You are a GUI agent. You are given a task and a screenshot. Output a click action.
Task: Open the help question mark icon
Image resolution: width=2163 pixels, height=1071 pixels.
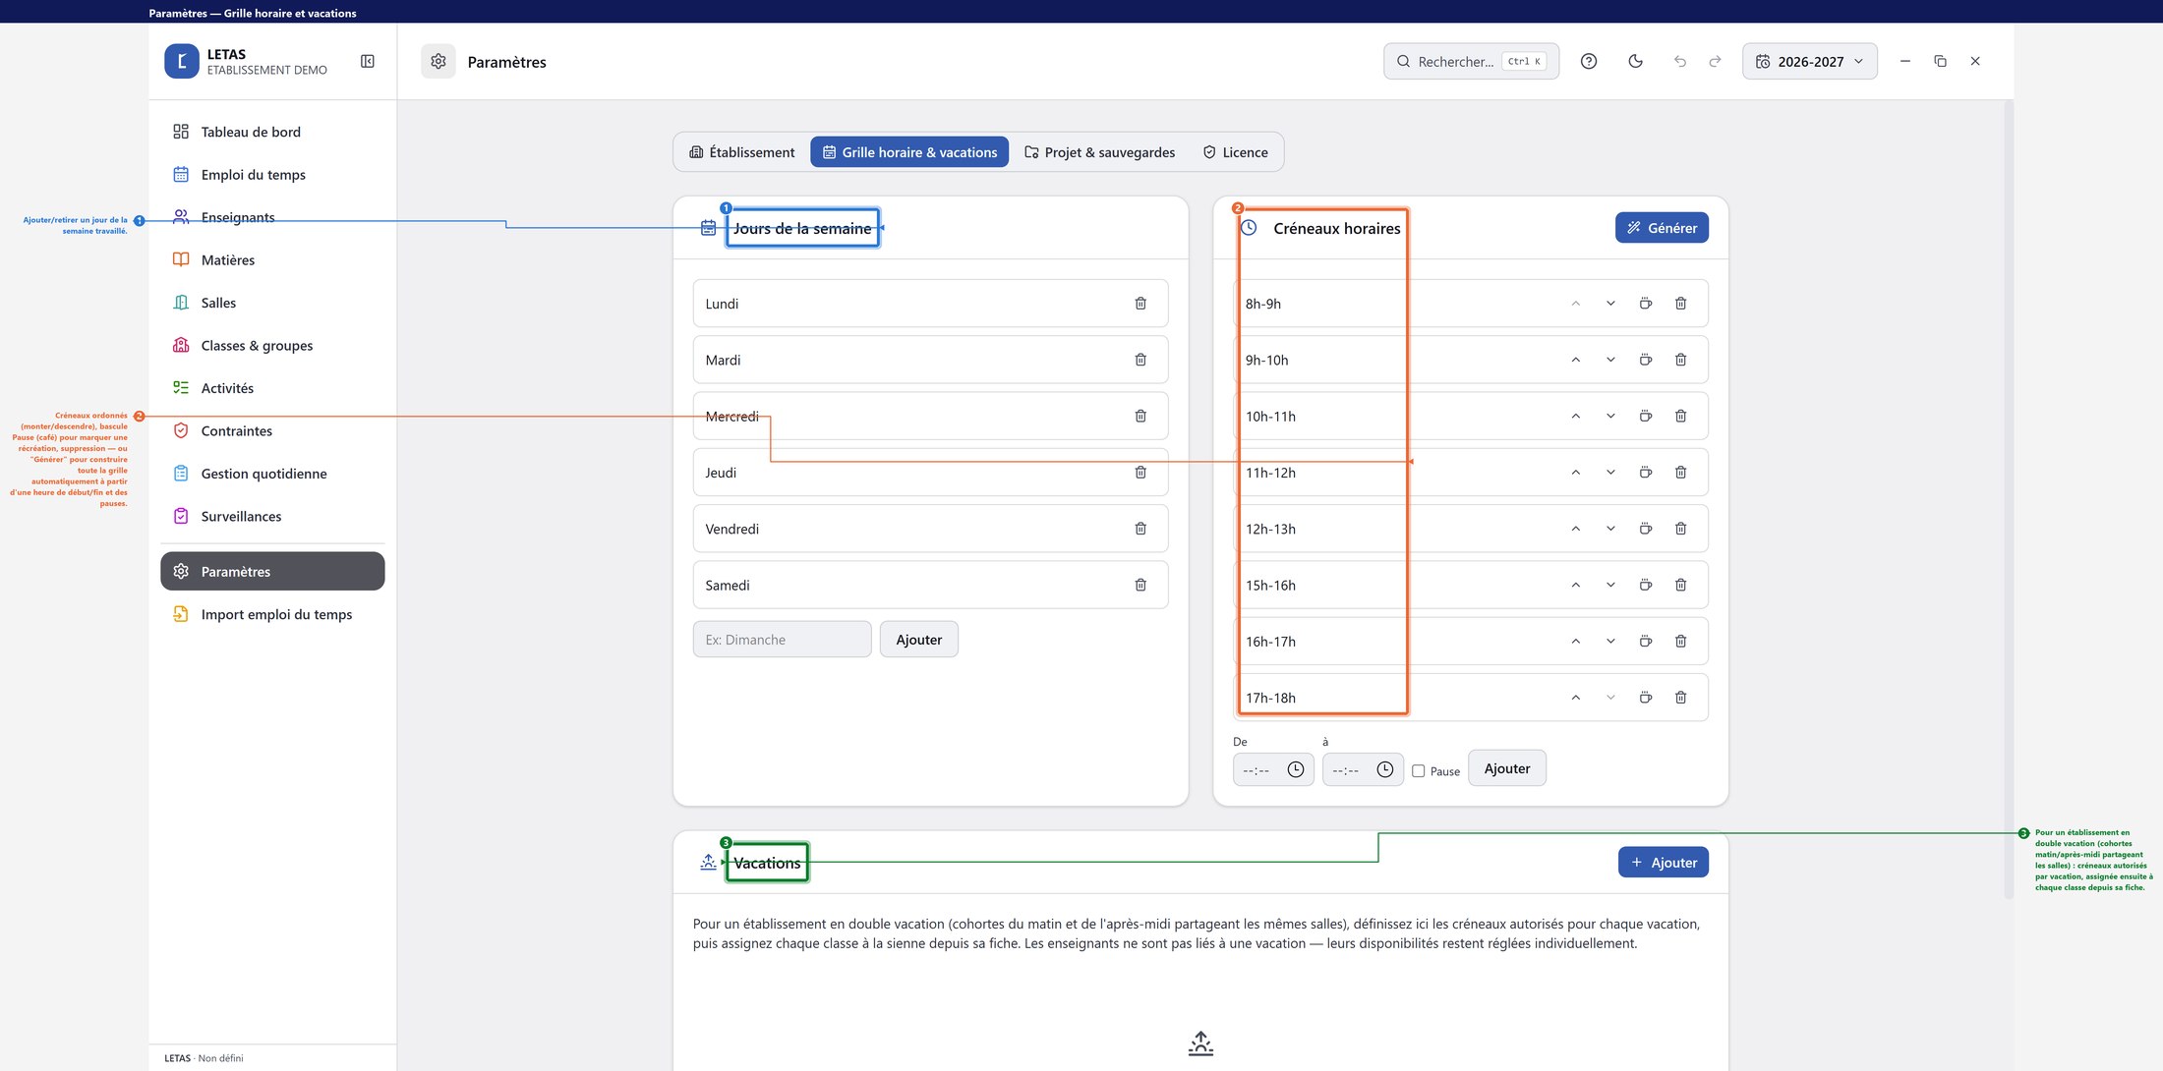1589,61
